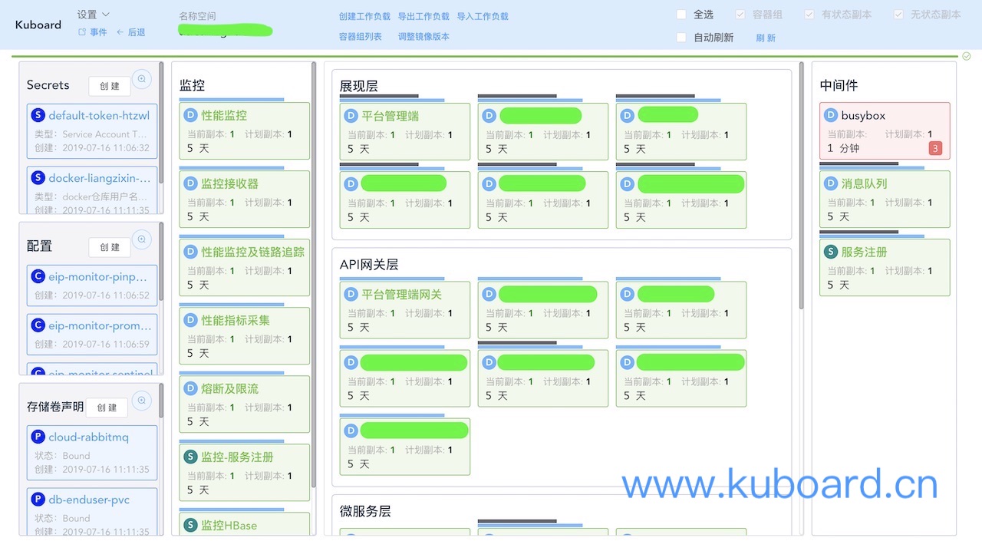Click the S icon of docker-liangzixin secret
The height and width of the screenshot is (551, 982).
tap(38, 177)
